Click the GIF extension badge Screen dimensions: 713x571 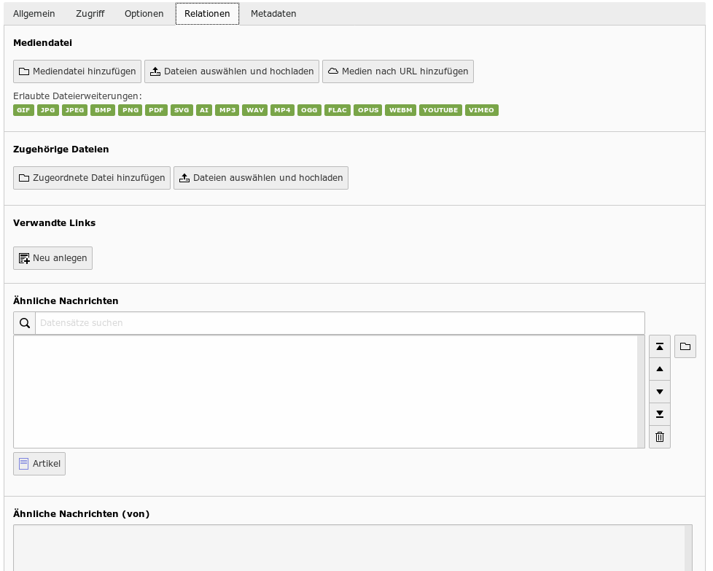click(23, 110)
